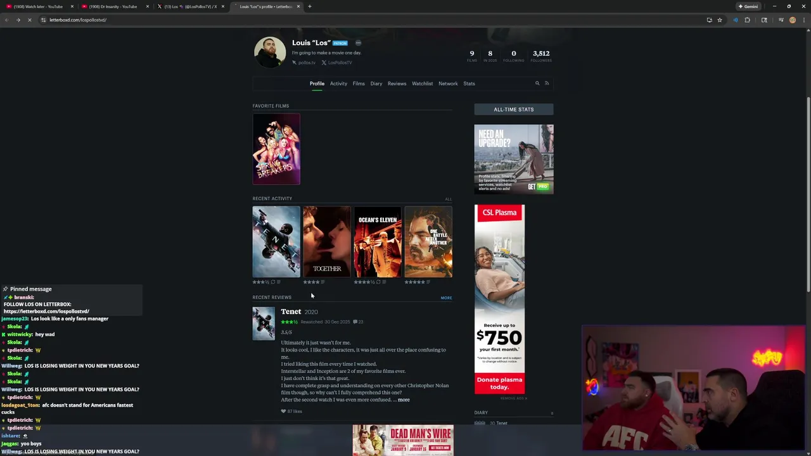Open the Watchlist tab
Image resolution: width=811 pixels, height=456 pixels.
point(423,84)
